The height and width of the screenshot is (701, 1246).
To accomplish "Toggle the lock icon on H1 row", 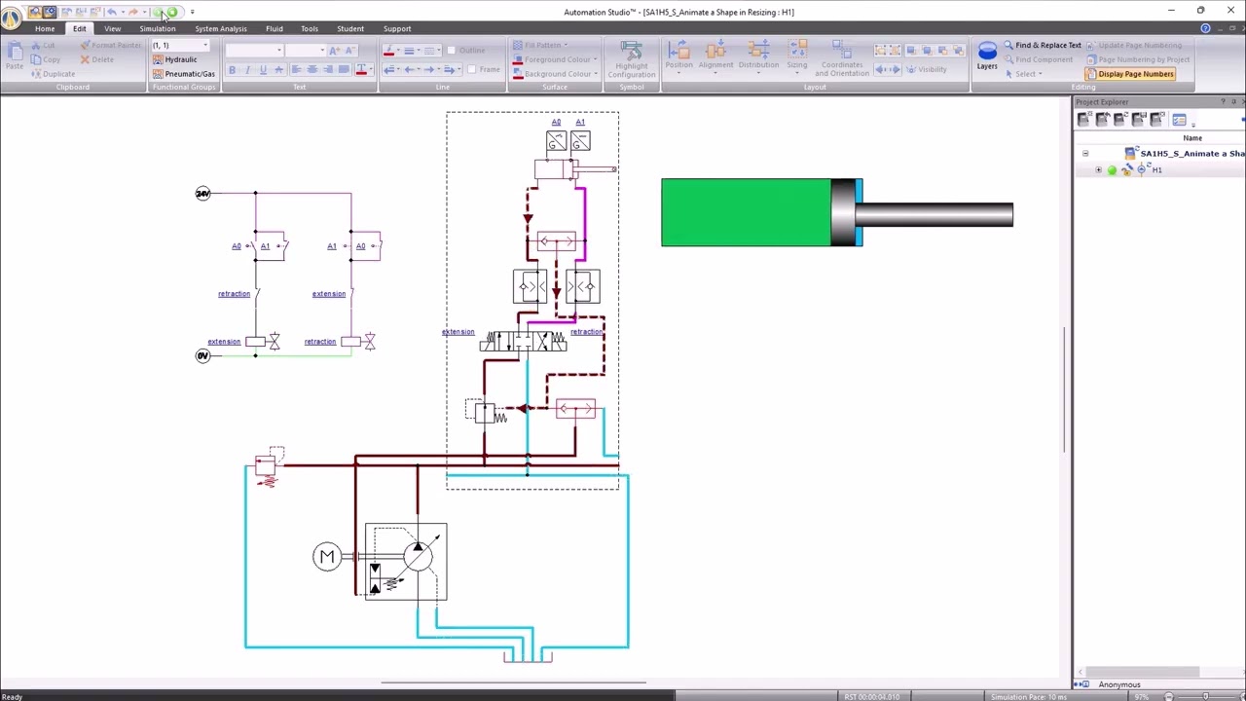I will 1126,170.
